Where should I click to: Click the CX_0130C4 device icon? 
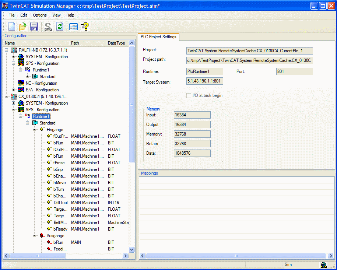pyautogui.click(x=14, y=97)
